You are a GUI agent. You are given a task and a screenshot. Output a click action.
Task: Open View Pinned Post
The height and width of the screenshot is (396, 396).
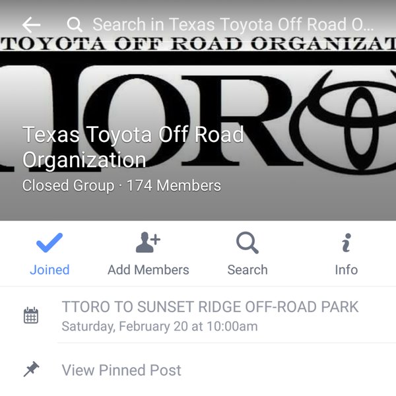tap(121, 370)
